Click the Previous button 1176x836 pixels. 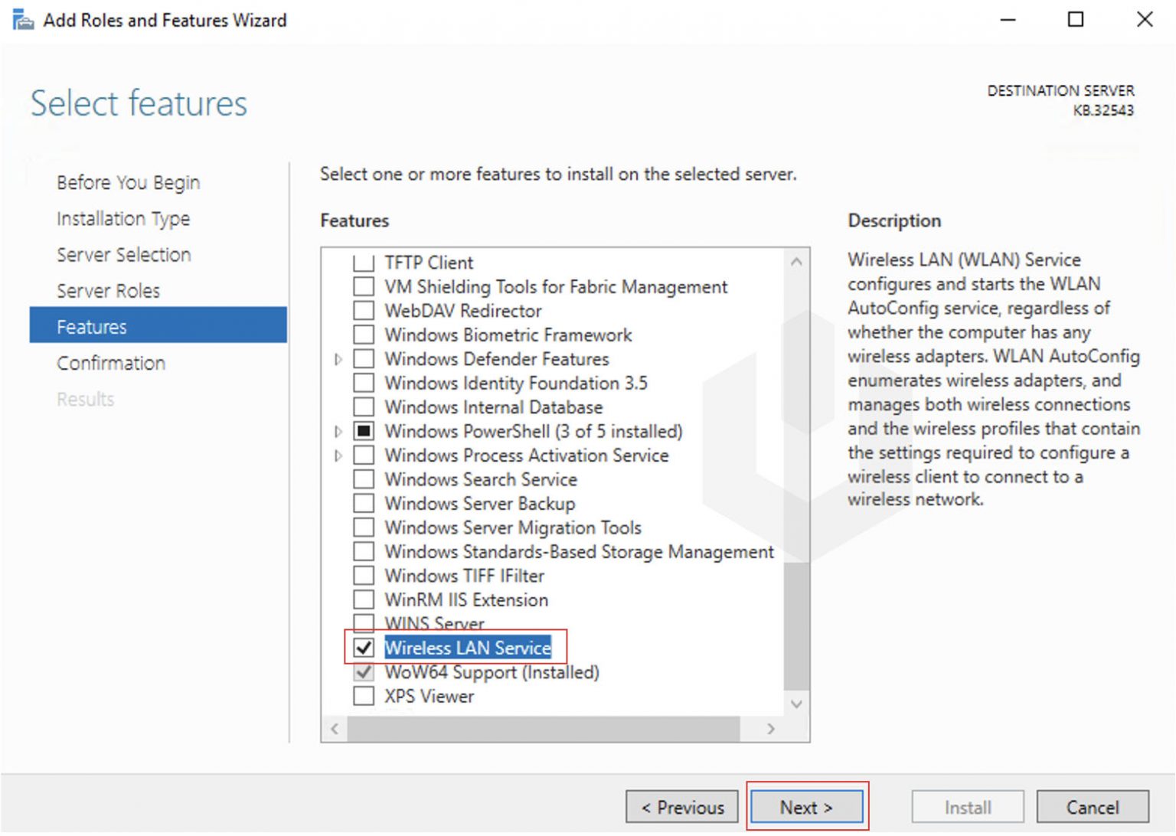coord(681,807)
